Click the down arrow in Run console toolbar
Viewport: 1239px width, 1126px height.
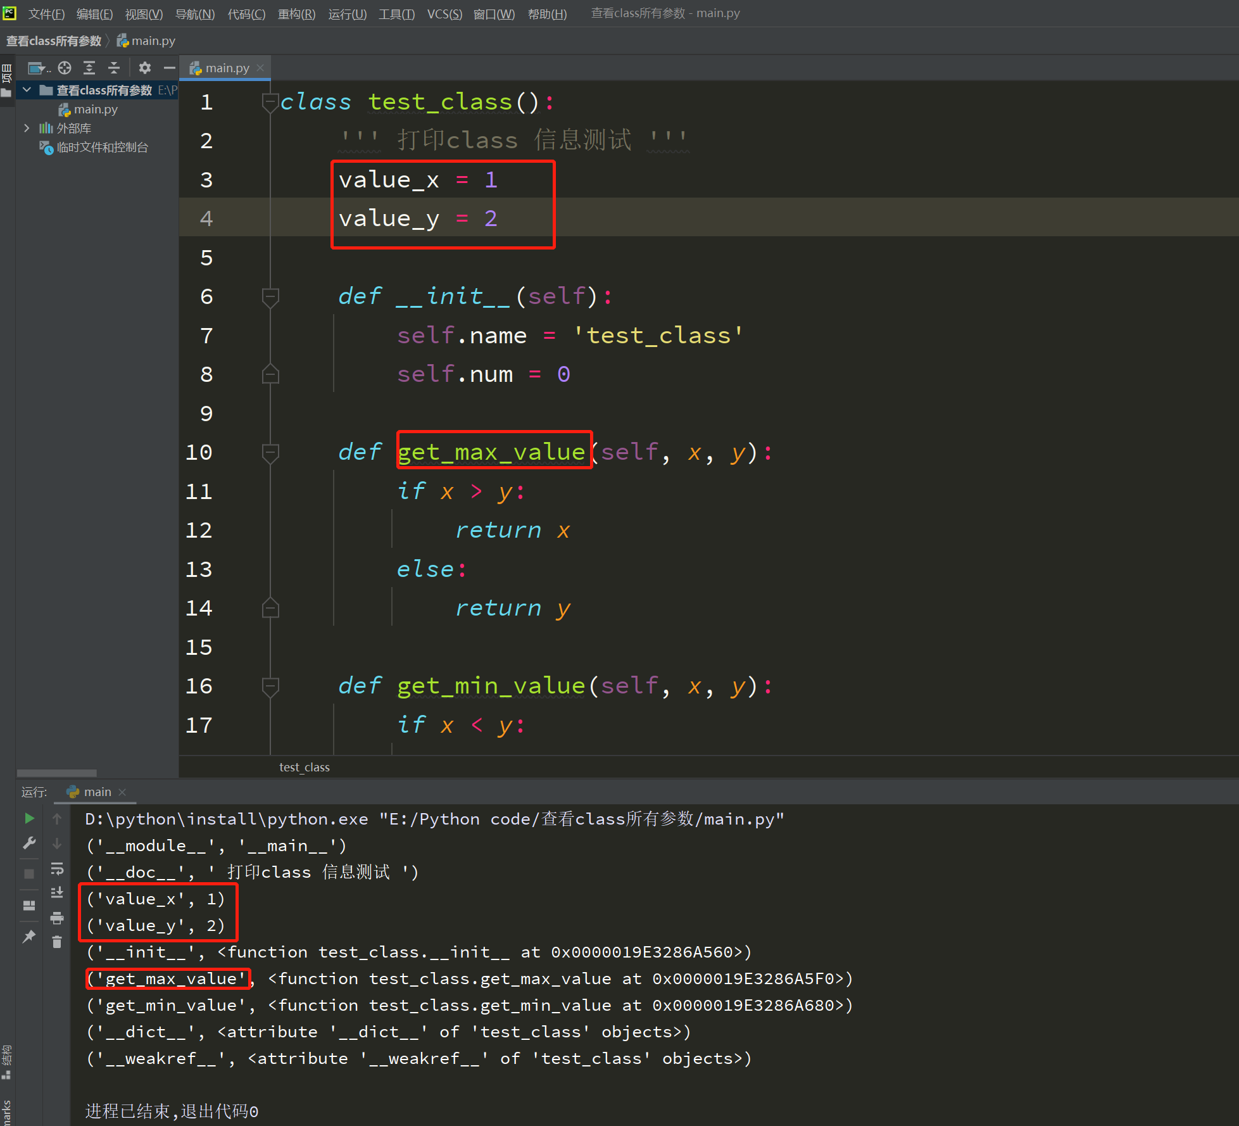pyautogui.click(x=57, y=843)
